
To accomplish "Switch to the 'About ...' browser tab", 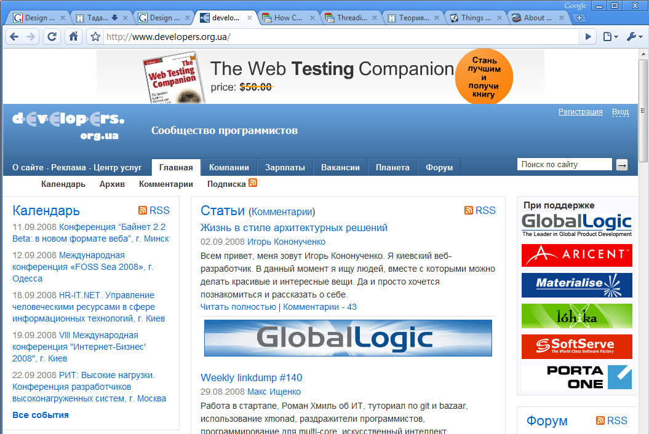I will click(x=537, y=18).
